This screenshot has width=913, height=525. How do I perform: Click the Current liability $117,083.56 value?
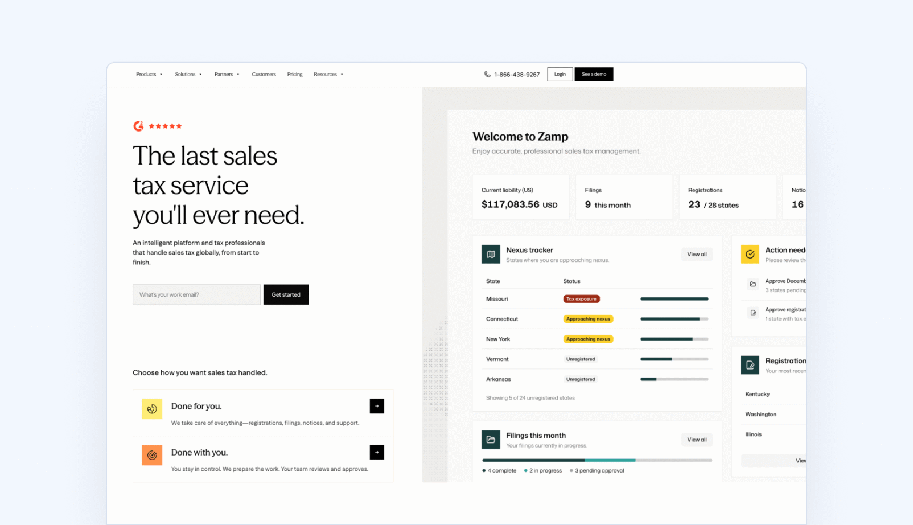[519, 204]
